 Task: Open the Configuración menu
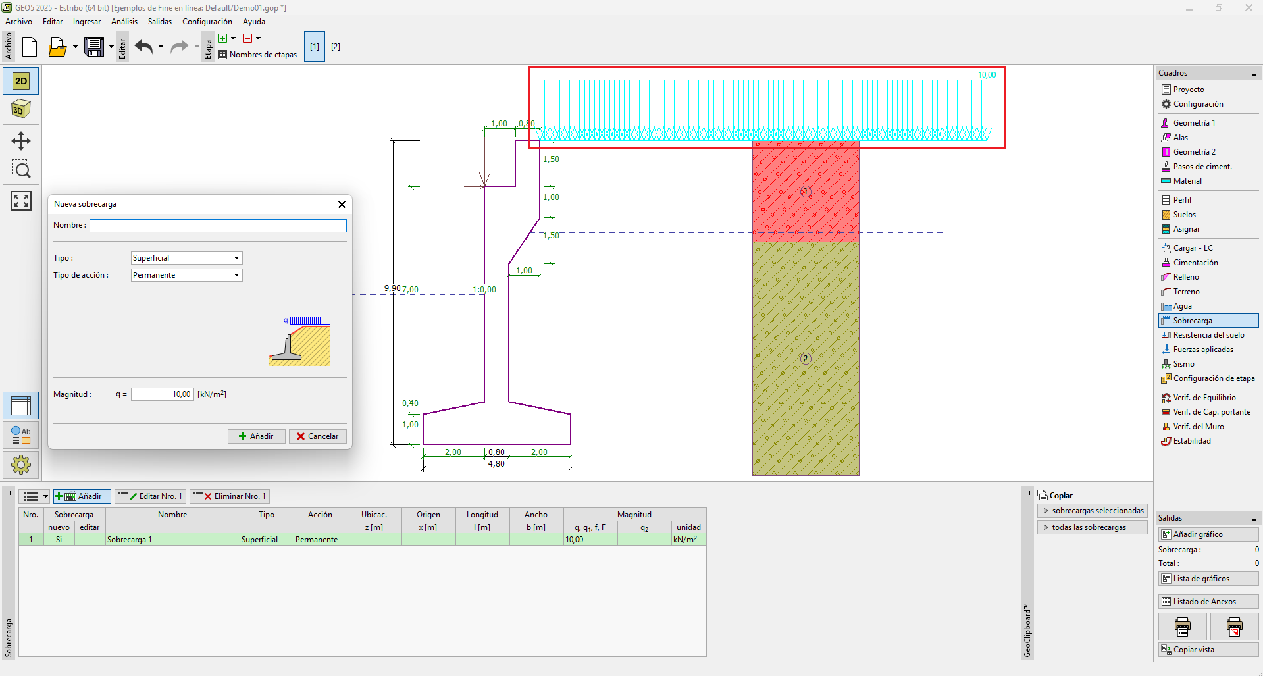click(207, 22)
